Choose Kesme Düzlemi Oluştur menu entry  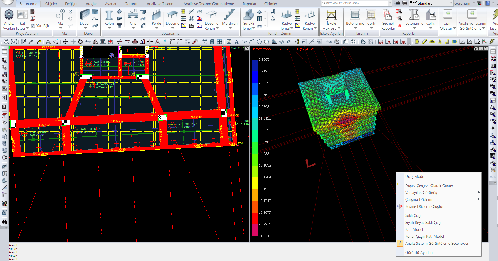pyautogui.click(x=424, y=206)
